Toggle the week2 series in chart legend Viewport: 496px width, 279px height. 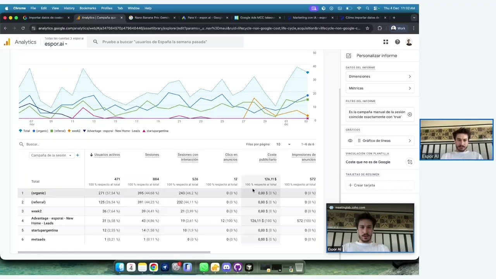(74, 131)
